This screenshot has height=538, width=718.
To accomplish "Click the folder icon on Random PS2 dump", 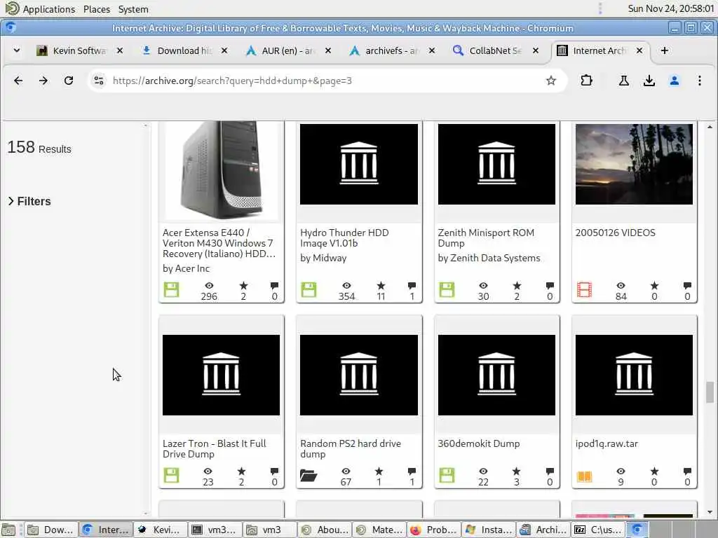I will [309, 476].
